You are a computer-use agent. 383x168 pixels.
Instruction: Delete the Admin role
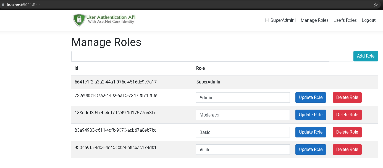[x=347, y=97]
